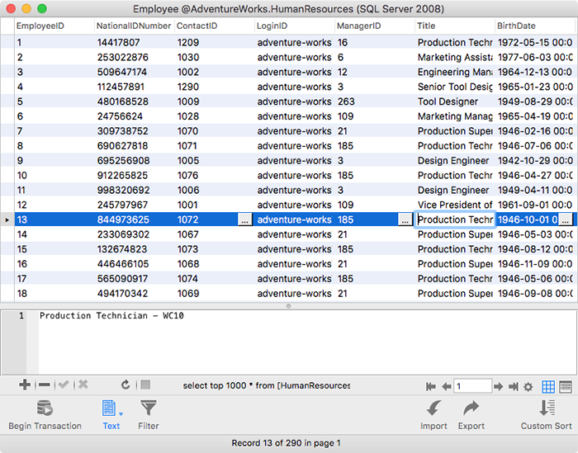Viewport: 578px width, 453px height.
Task: Click the Export button
Action: click(x=471, y=415)
